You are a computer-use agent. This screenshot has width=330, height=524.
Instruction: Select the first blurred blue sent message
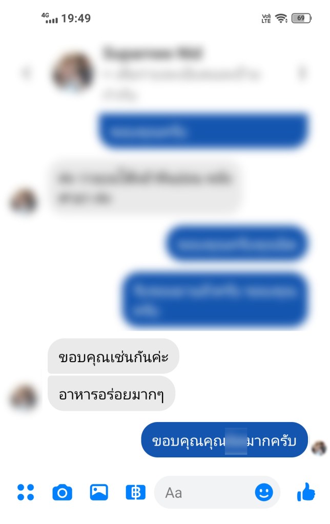(203, 130)
